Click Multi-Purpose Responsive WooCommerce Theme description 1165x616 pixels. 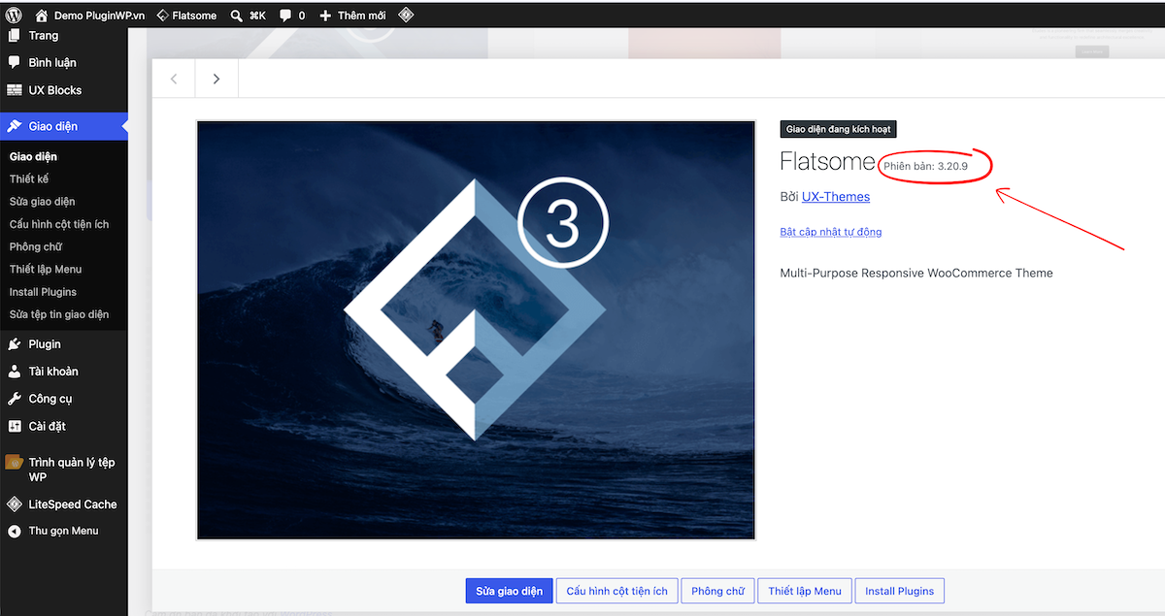(916, 273)
